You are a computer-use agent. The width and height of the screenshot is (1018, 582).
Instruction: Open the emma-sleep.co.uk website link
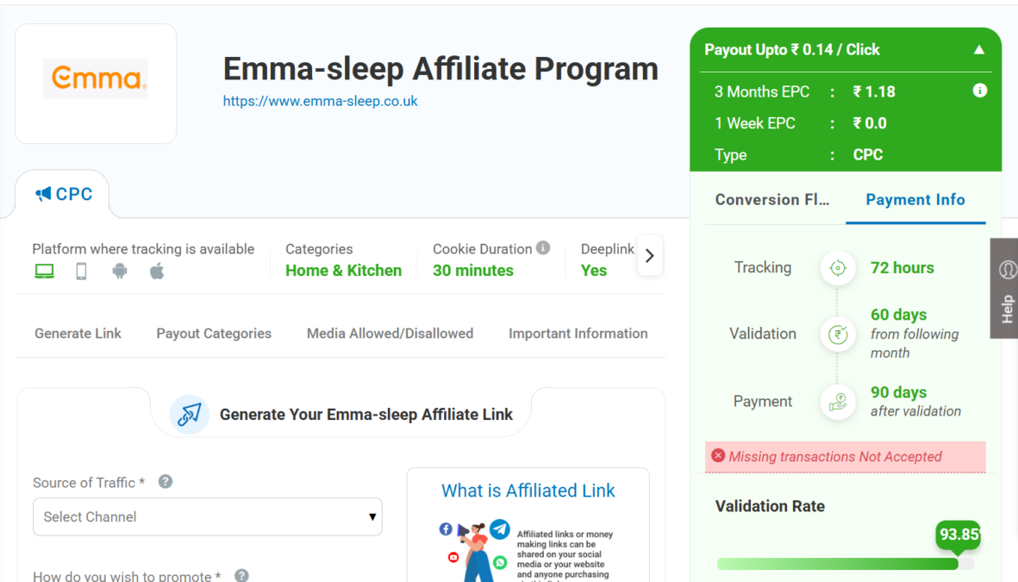point(320,102)
